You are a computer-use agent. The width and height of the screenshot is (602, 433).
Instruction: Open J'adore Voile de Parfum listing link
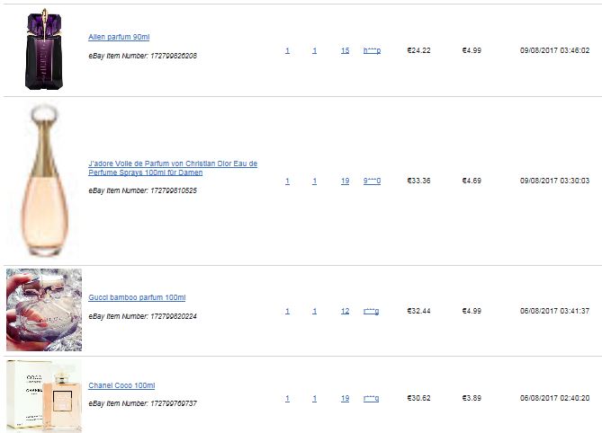click(173, 168)
